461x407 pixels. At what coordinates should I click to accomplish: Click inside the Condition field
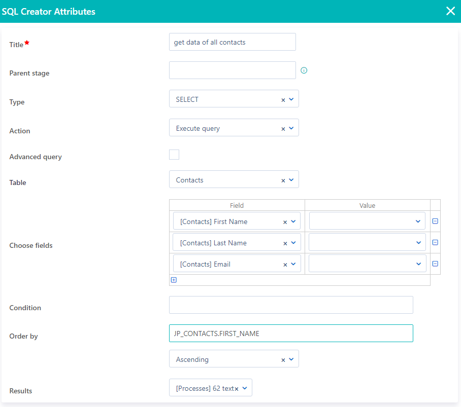coord(290,305)
